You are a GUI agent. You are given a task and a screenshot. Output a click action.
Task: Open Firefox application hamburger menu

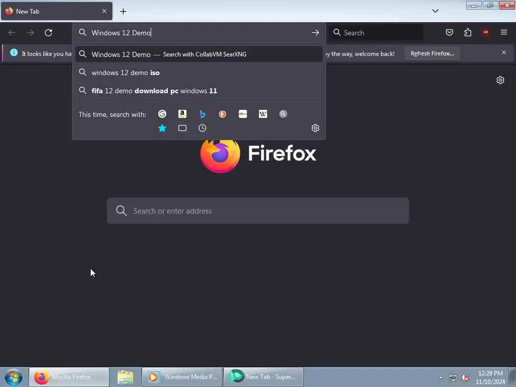[x=503, y=32]
